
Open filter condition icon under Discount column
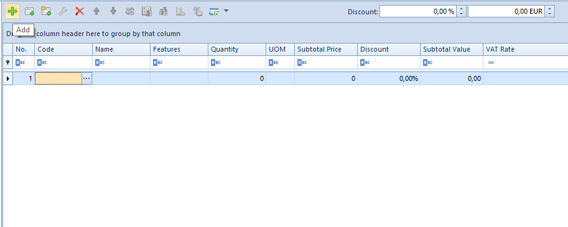pos(365,63)
